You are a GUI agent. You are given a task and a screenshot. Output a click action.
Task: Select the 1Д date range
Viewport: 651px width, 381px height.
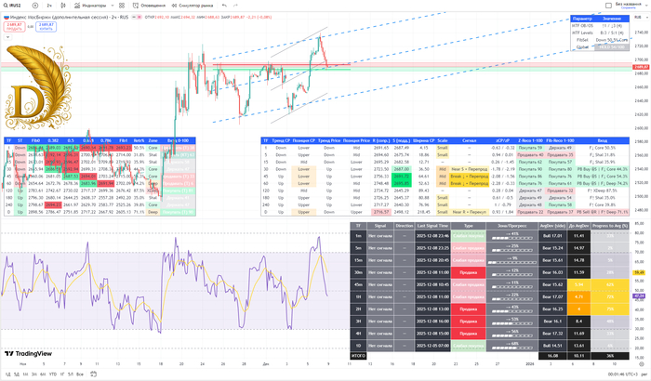click(6, 373)
